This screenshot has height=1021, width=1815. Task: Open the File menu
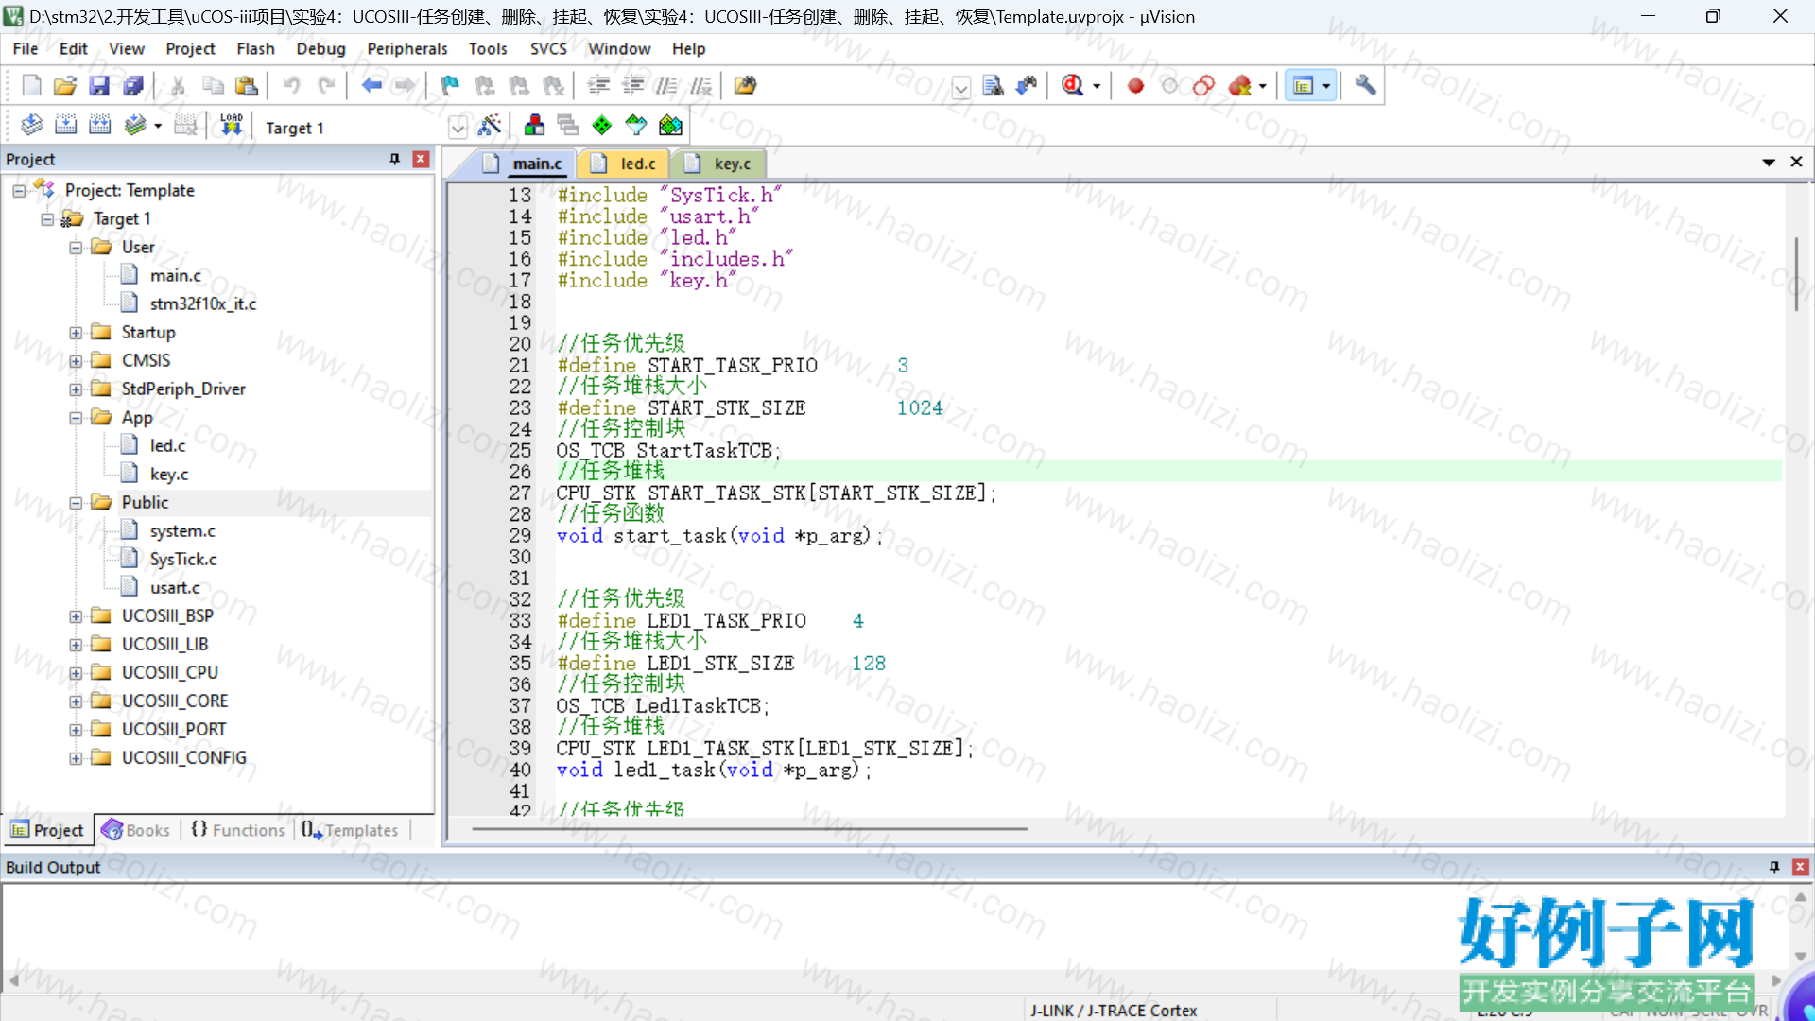26,48
